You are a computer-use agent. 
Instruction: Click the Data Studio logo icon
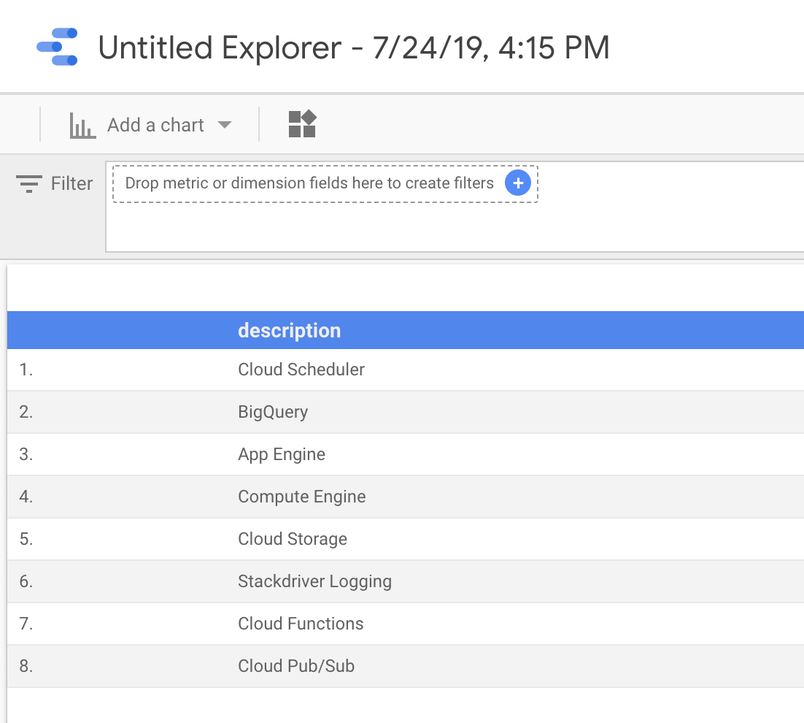pyautogui.click(x=57, y=47)
